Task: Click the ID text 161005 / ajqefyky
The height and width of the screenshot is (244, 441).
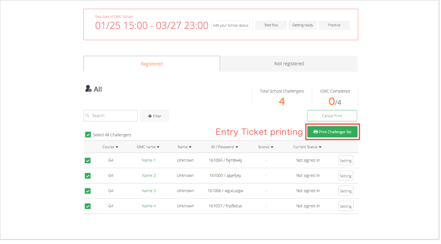Action: point(225,175)
